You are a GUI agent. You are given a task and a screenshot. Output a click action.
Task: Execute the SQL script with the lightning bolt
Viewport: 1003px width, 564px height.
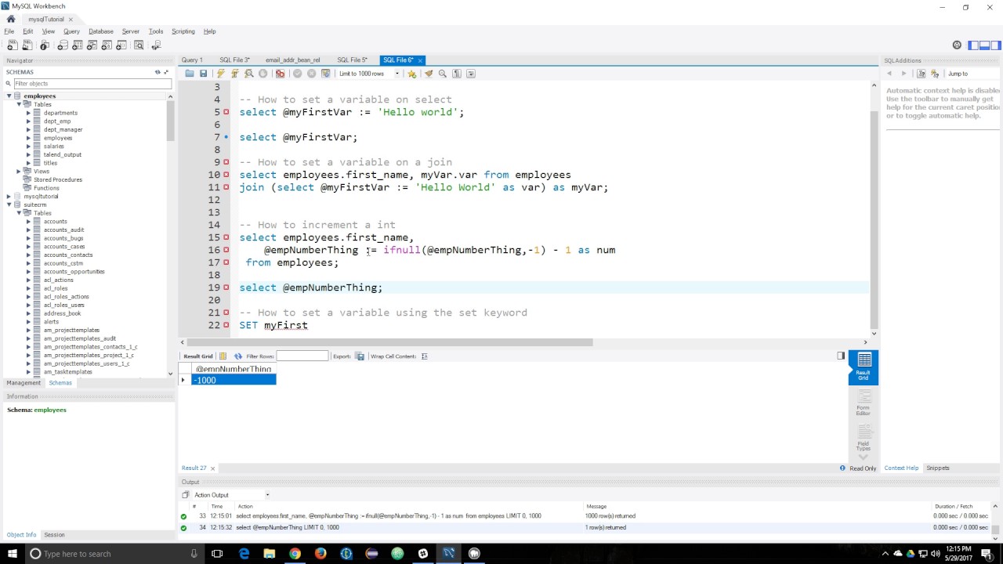[x=221, y=73]
